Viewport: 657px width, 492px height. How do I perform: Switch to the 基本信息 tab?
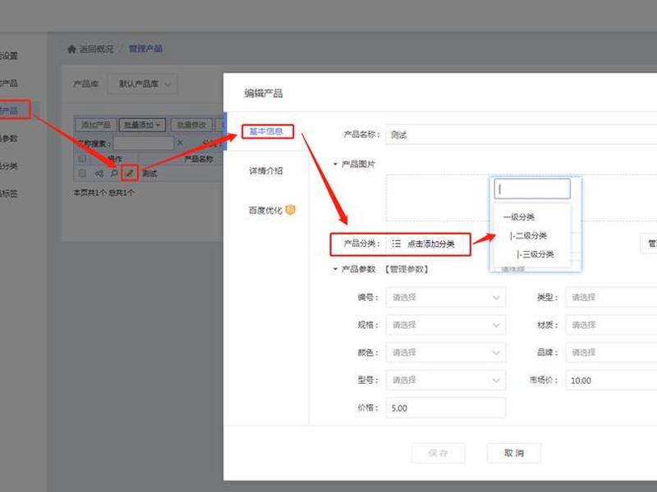click(x=266, y=131)
